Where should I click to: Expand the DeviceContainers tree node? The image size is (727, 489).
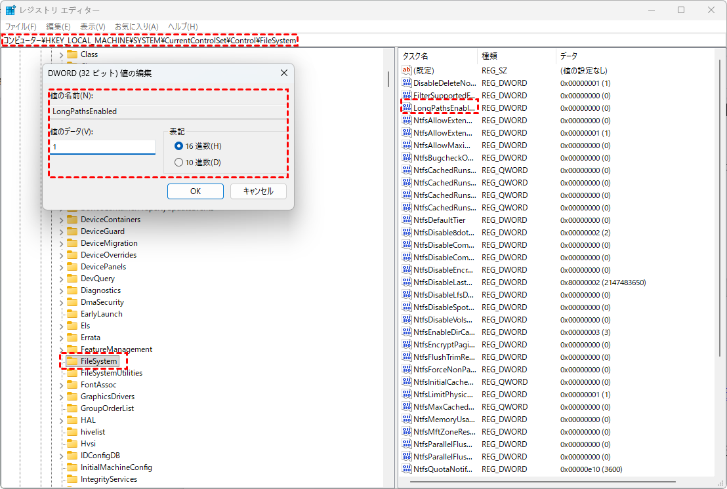tap(61, 220)
